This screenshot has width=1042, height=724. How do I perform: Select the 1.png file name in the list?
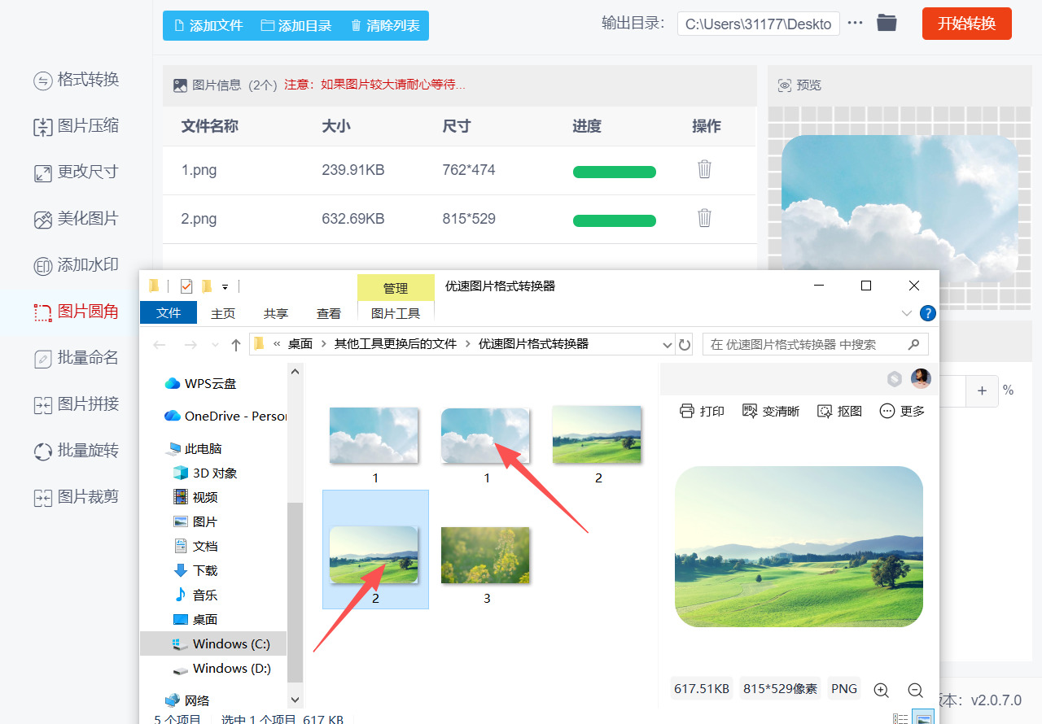(x=199, y=171)
